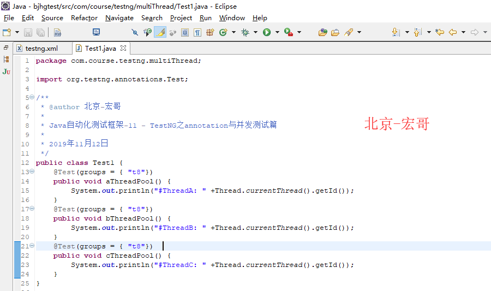The image size is (491, 291).
Task: Open the Previous Annotation dropdown arrow
Action: [429, 32]
